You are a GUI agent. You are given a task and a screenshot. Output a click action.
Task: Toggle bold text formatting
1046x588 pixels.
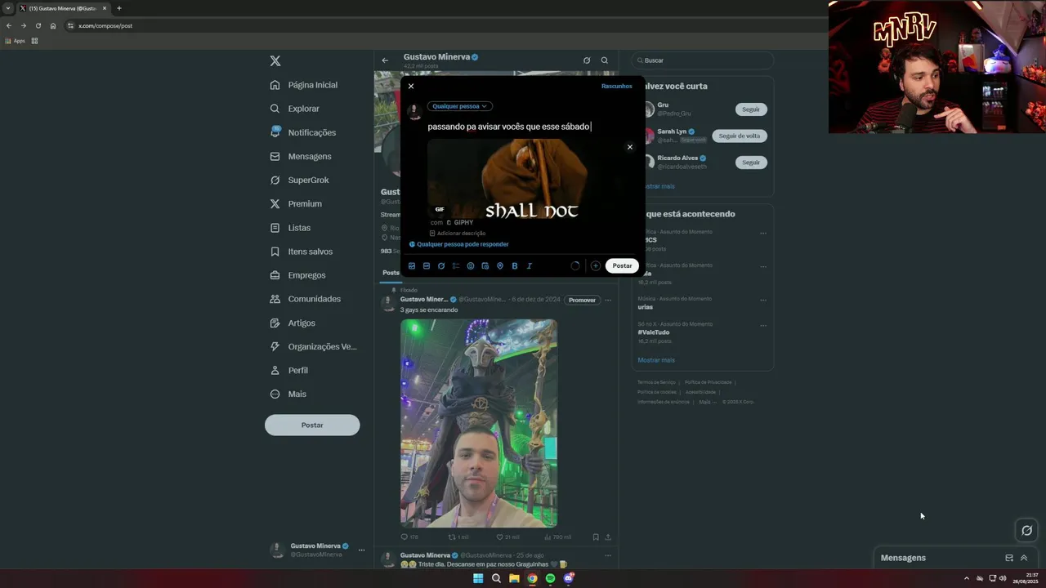[515, 266]
